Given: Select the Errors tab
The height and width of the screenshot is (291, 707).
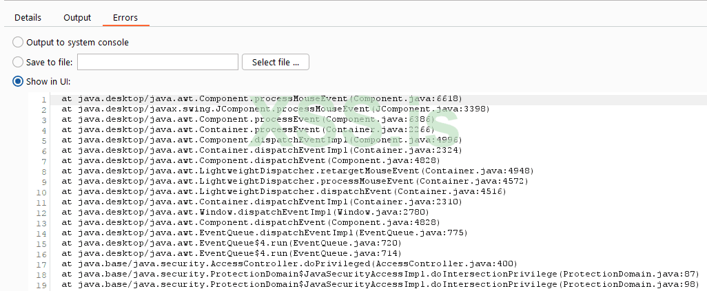Looking at the screenshot, I should (125, 18).
